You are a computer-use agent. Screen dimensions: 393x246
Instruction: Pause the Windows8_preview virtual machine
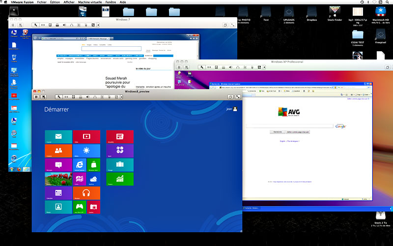pyautogui.click(x=36, y=97)
